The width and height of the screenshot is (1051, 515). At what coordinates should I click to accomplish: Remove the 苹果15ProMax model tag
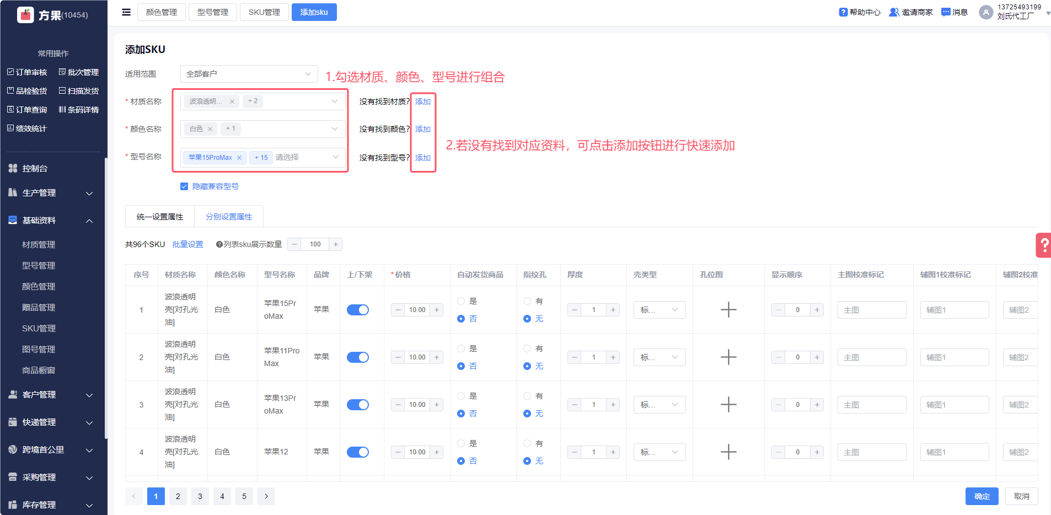239,158
